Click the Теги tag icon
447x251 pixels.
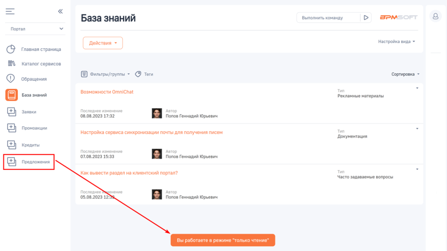(x=138, y=74)
